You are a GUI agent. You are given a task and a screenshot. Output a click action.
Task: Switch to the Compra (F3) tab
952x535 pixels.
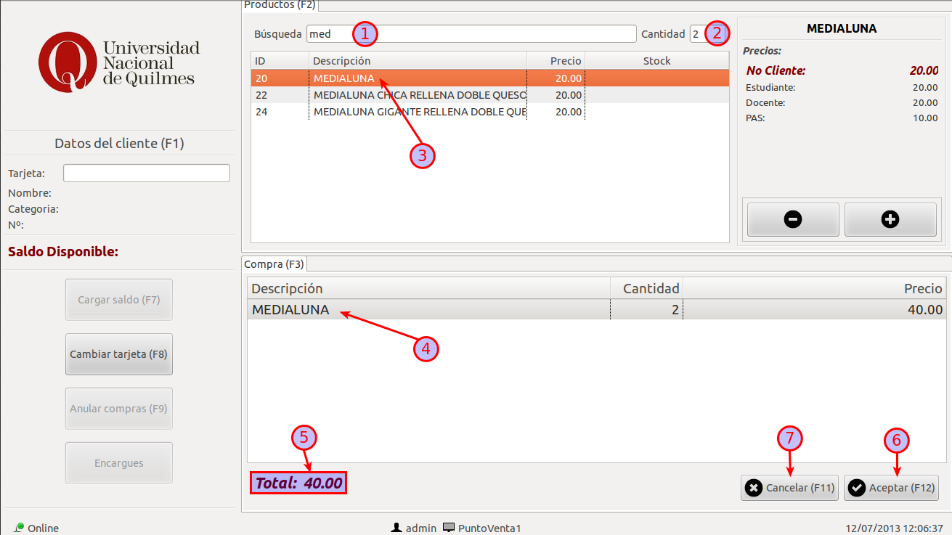point(274,264)
